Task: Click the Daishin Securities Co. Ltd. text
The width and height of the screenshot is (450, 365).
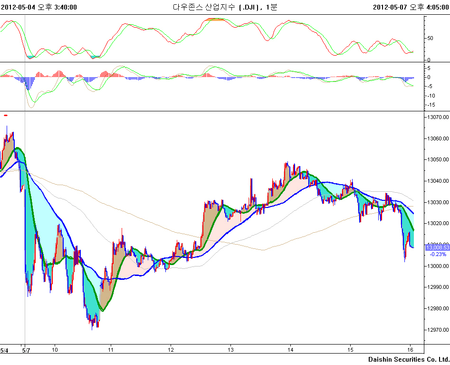Action: [409, 359]
